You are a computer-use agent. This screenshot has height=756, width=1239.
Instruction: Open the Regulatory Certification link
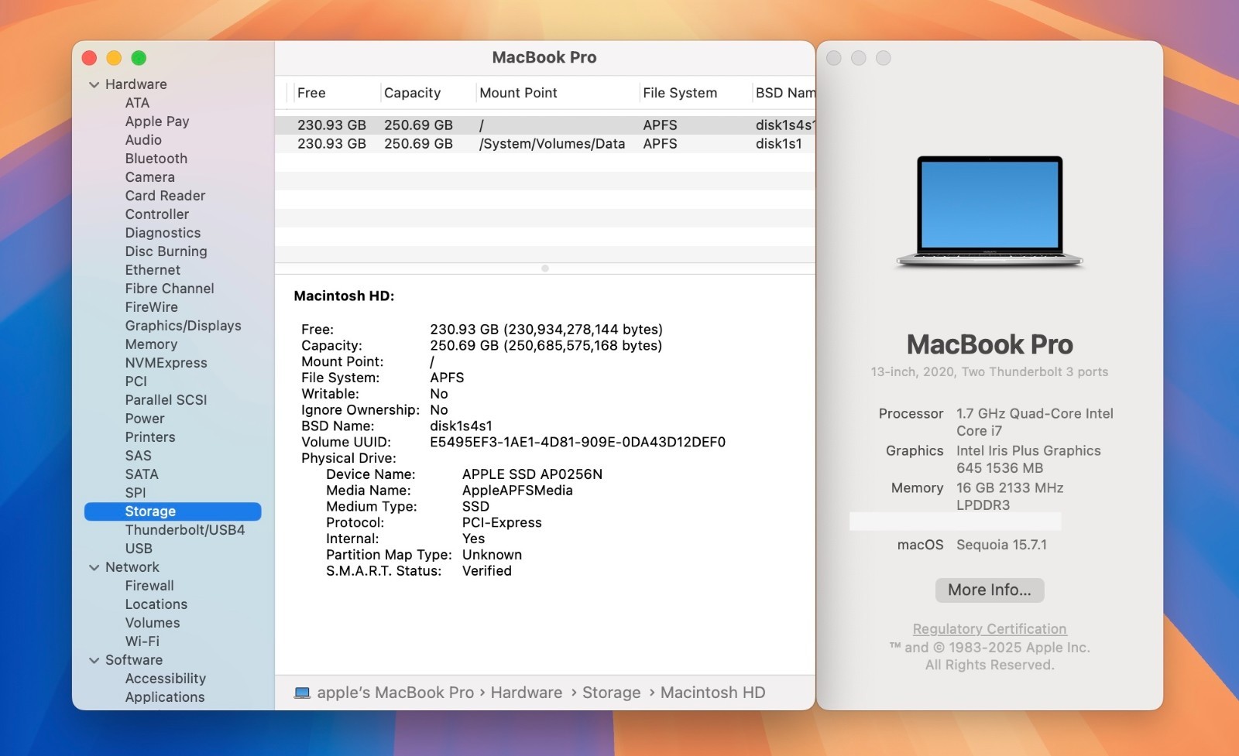point(989,629)
